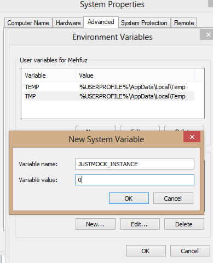Click the Variable column header

[x=49, y=75]
